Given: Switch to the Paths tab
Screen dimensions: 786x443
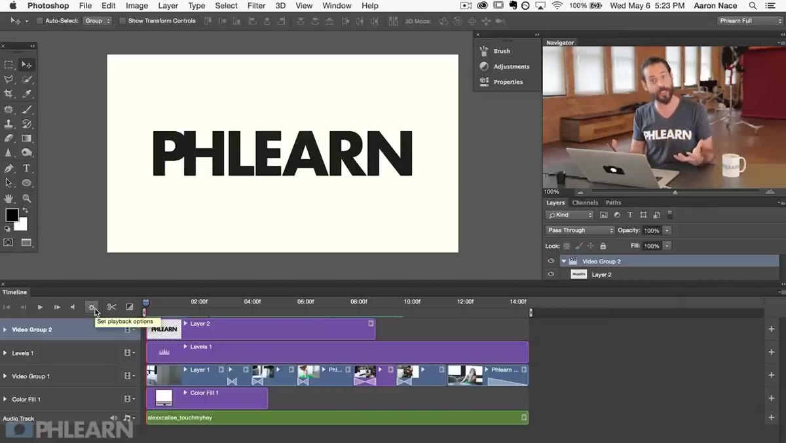Looking at the screenshot, I should pyautogui.click(x=613, y=202).
